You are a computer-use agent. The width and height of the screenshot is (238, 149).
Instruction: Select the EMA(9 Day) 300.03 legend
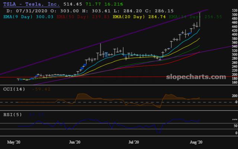28,17
